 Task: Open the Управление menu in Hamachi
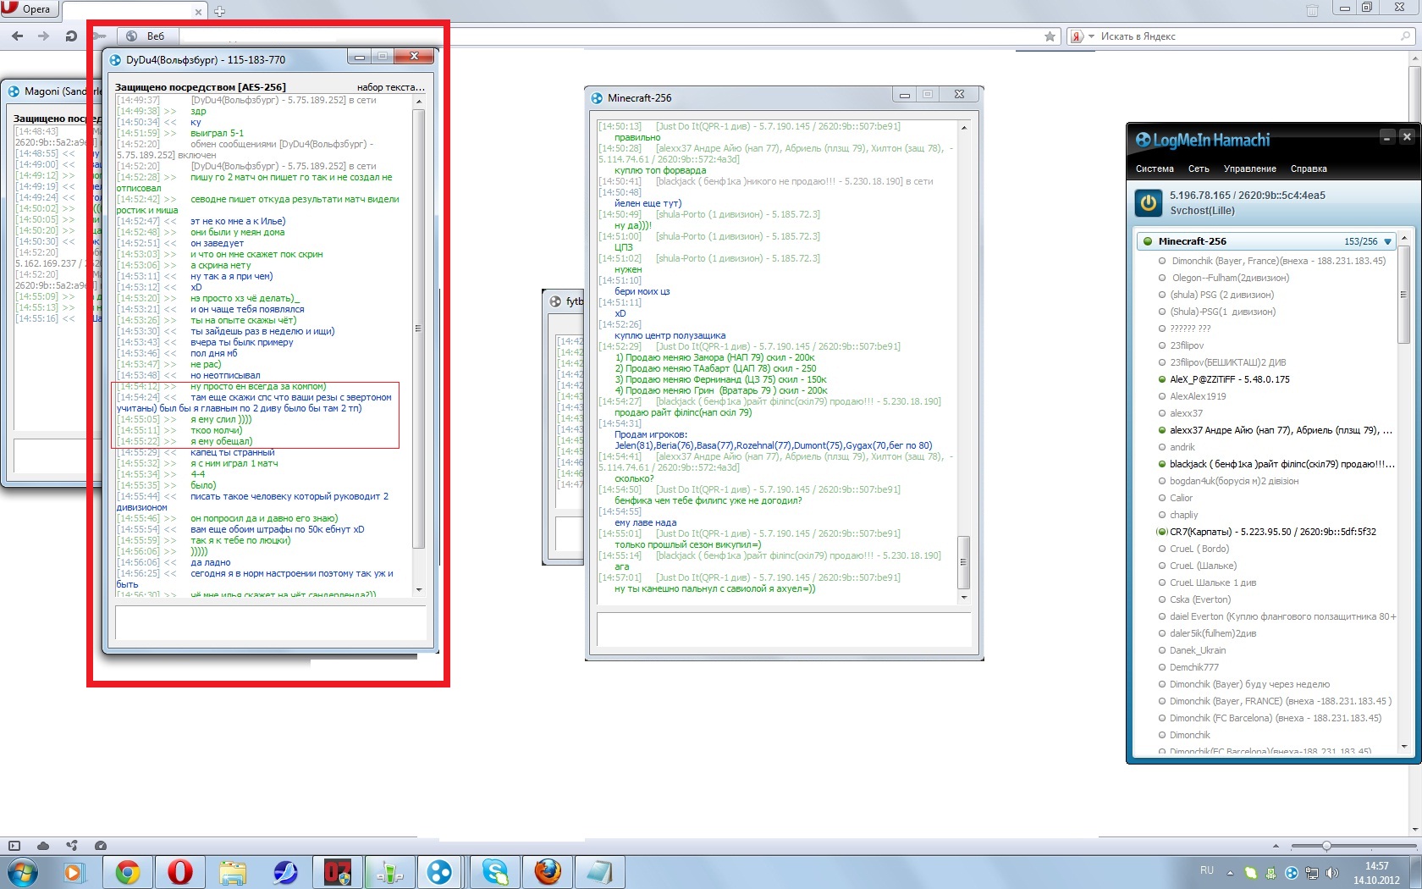tap(1249, 168)
